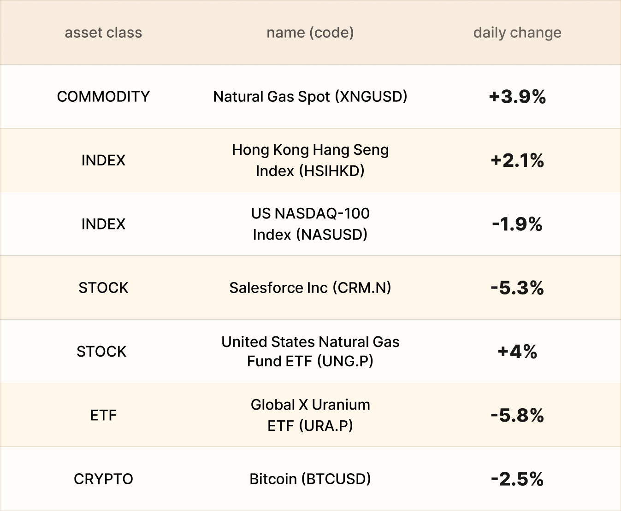621x511 pixels.
Task: Click the -5.8% uranium ETF change
Action: [517, 415]
